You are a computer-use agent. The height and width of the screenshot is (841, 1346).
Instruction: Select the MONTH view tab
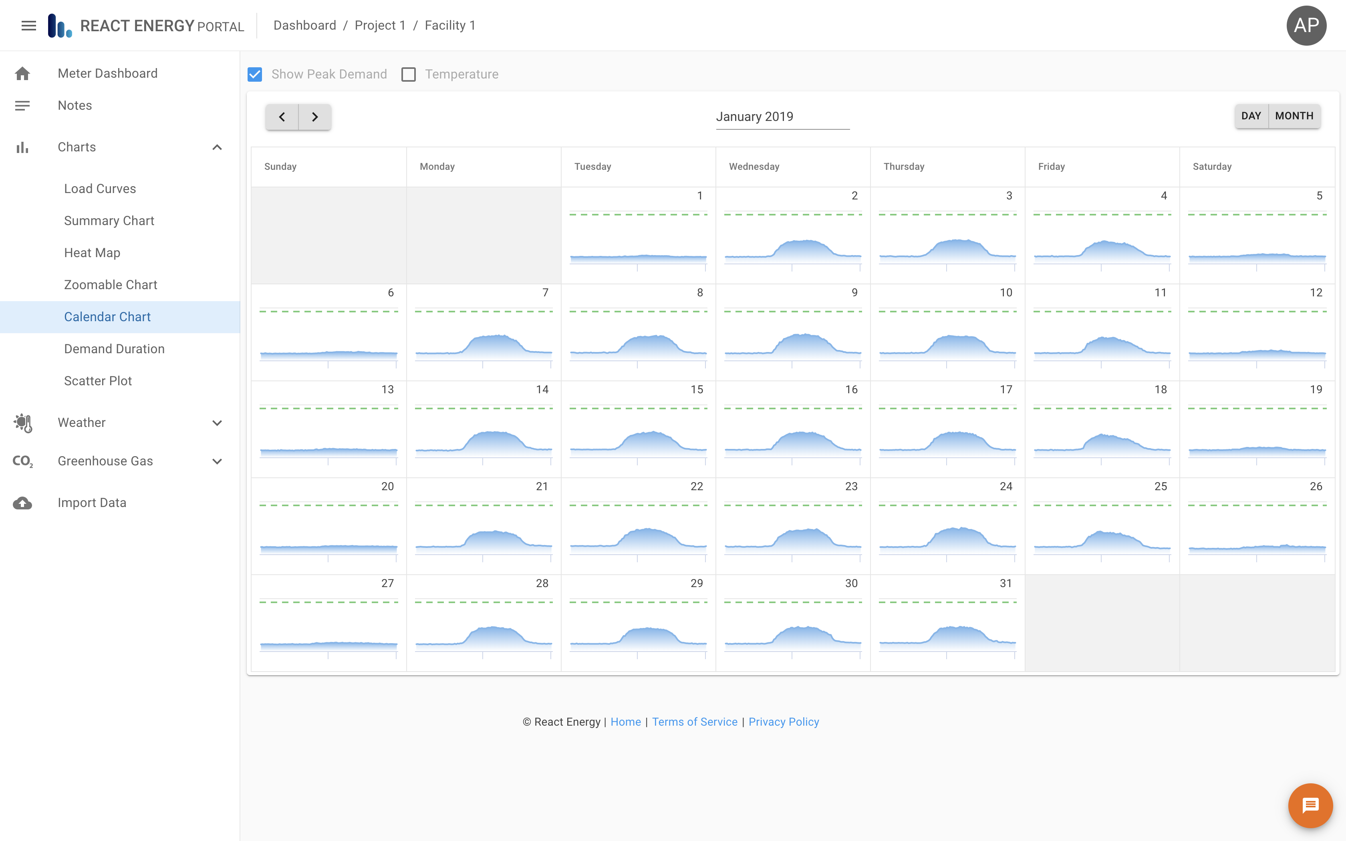[1294, 116]
